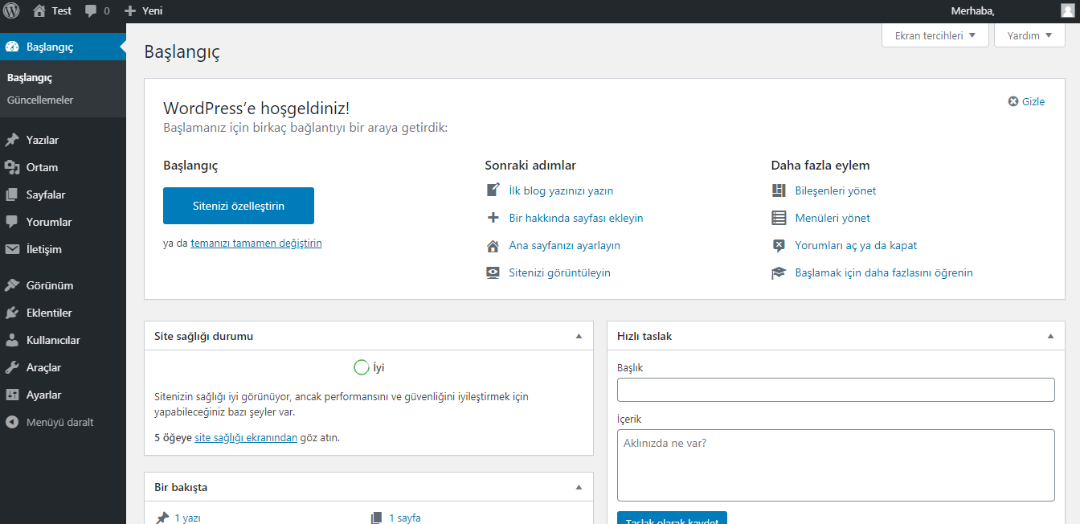Click the İletişim envelope icon
This screenshot has width=1080, height=524.
pos(12,249)
